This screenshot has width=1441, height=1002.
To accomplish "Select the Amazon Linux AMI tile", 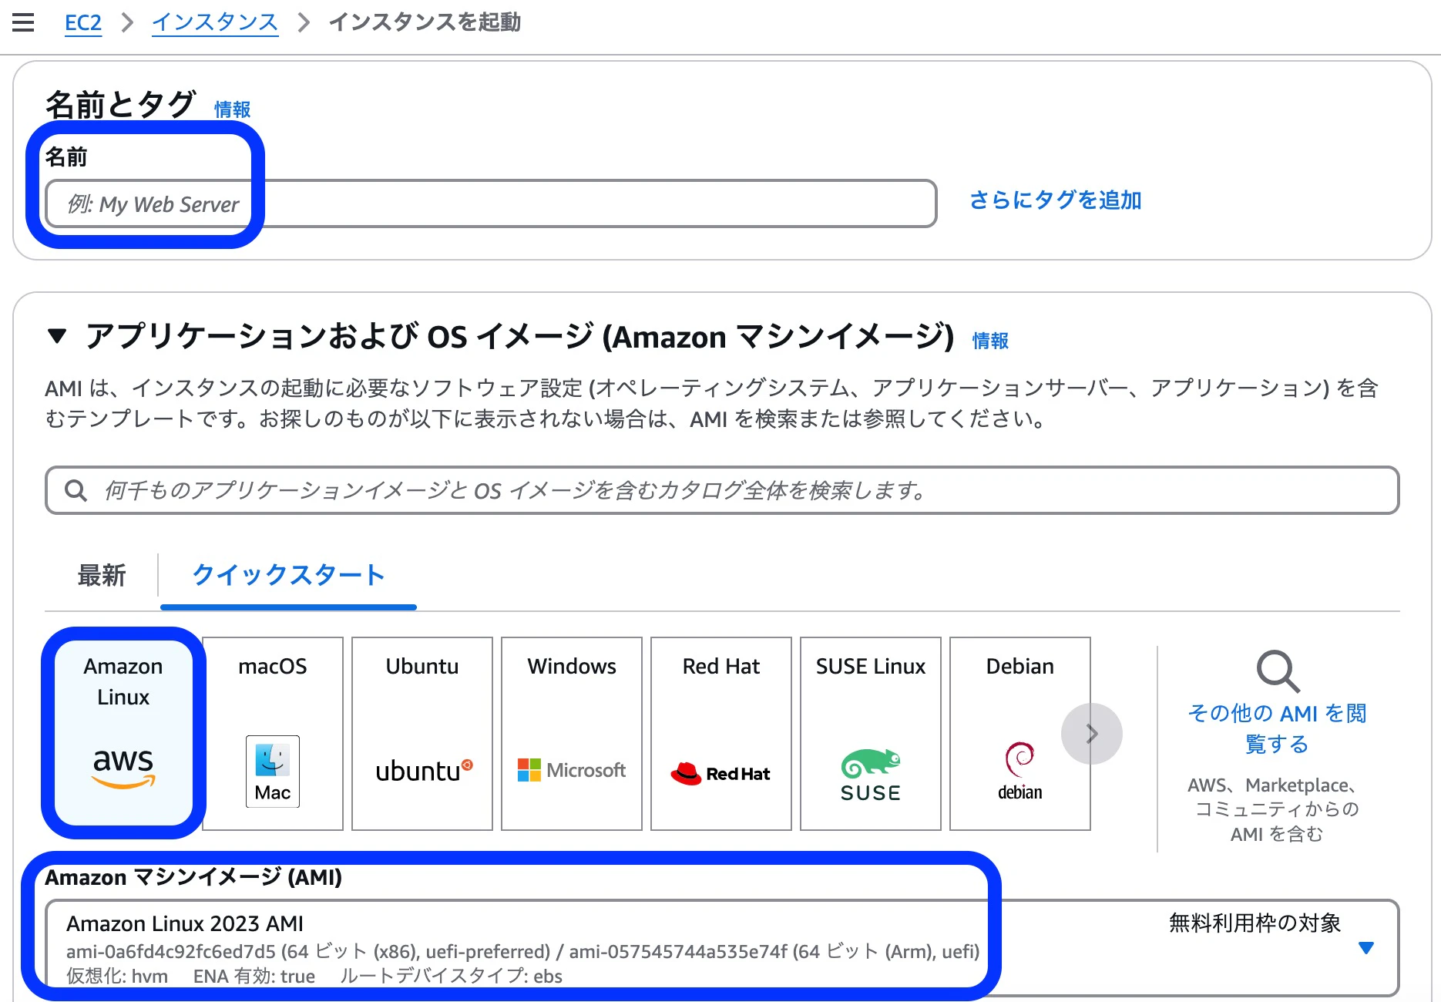I will pos(123,733).
